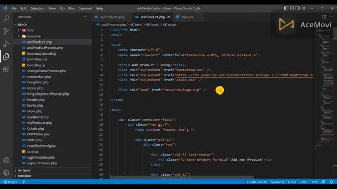Open signoutProcess.php file
The width and height of the screenshot is (337, 189).
pos(42,163)
